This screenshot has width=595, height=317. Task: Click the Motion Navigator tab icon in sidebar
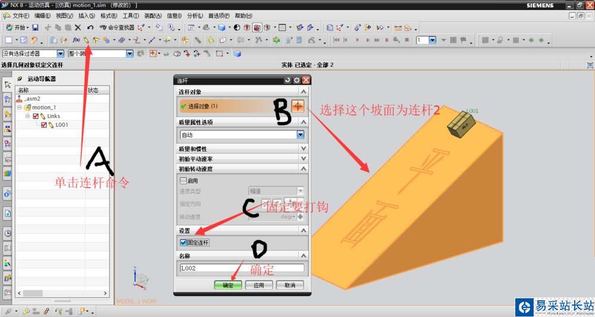click(x=7, y=85)
